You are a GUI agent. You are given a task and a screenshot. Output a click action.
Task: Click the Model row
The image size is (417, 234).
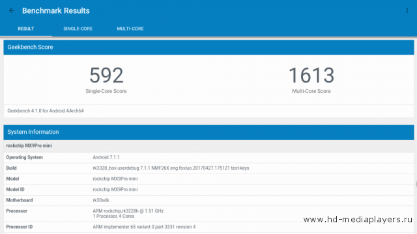(x=208, y=179)
